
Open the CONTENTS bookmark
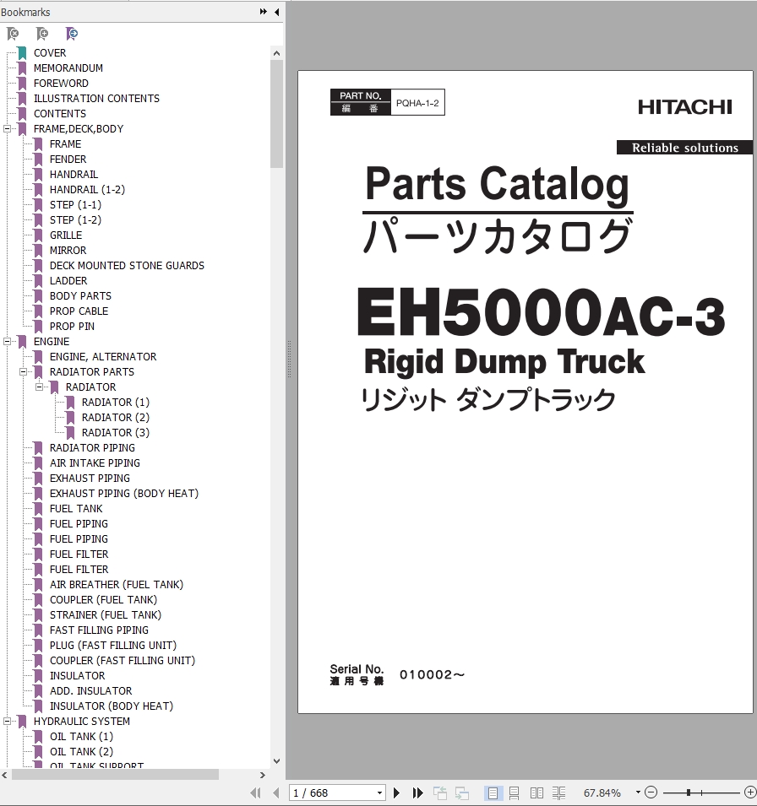60,114
